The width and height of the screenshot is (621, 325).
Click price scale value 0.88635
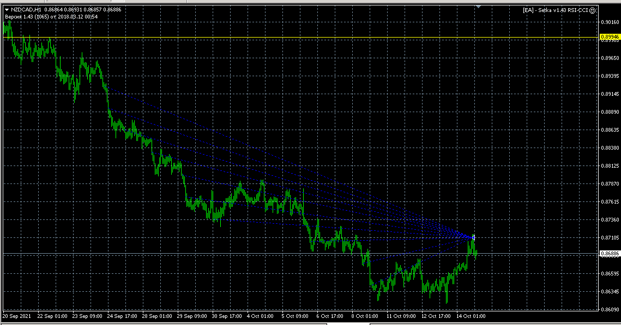click(x=610, y=130)
